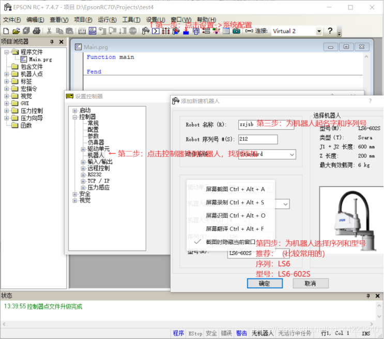
Task: Open the I/O monitor toolbar icon
Action: 166,31
